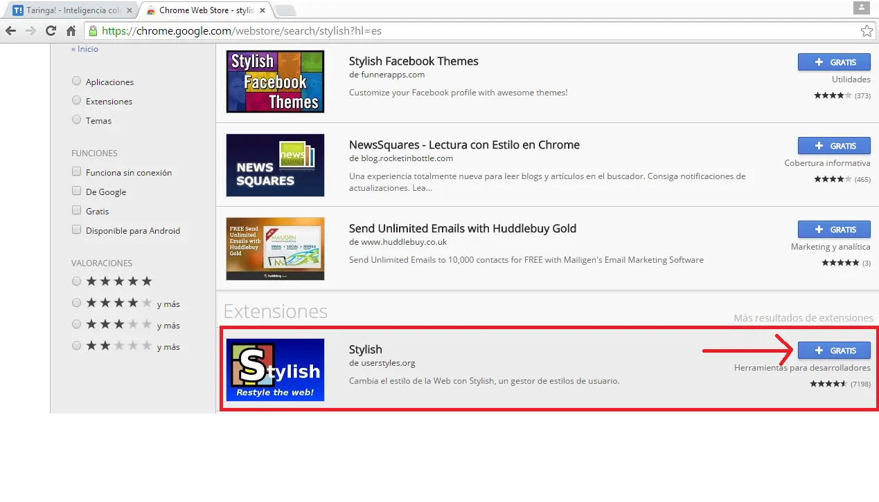879x502 pixels.
Task: Reload the page with the refresh icon
Action: (51, 31)
